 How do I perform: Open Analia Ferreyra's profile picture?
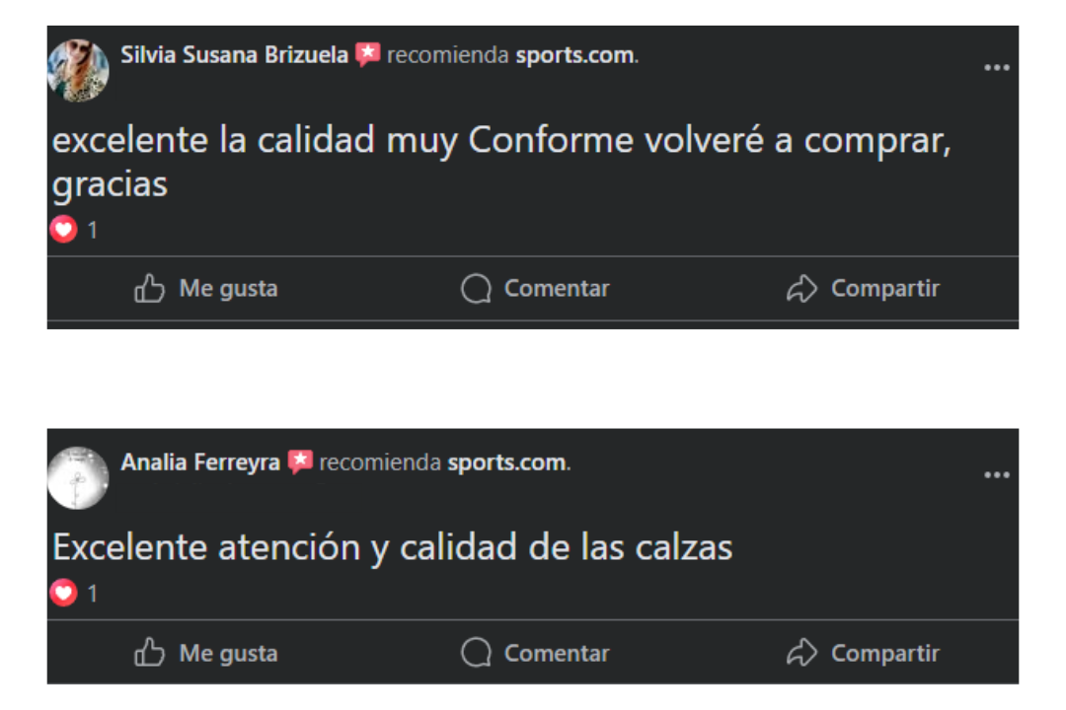pos(78,478)
